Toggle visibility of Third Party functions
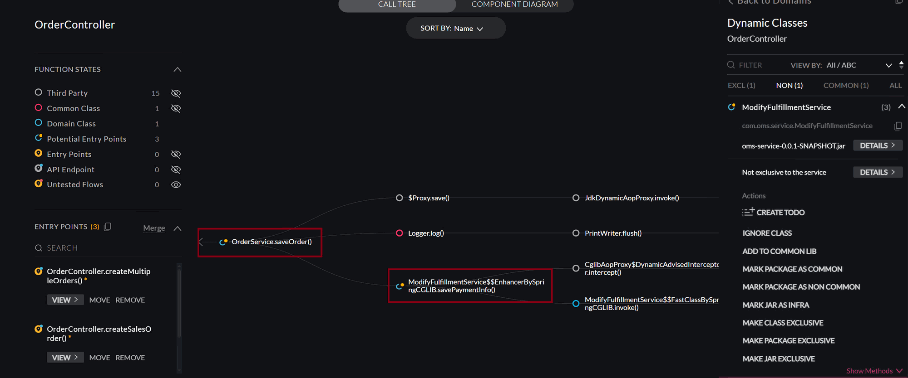The image size is (908, 378). point(176,93)
